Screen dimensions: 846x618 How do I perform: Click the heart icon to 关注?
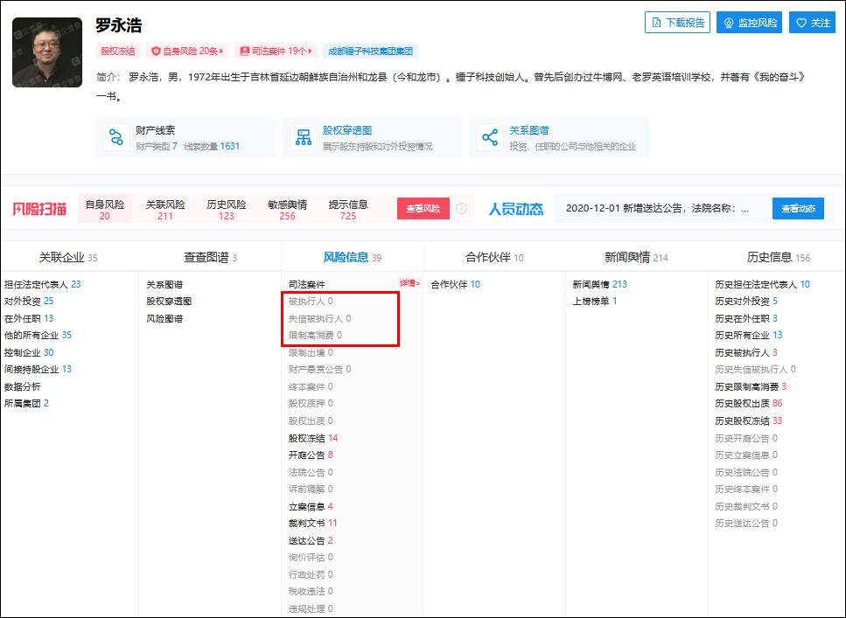tap(801, 23)
